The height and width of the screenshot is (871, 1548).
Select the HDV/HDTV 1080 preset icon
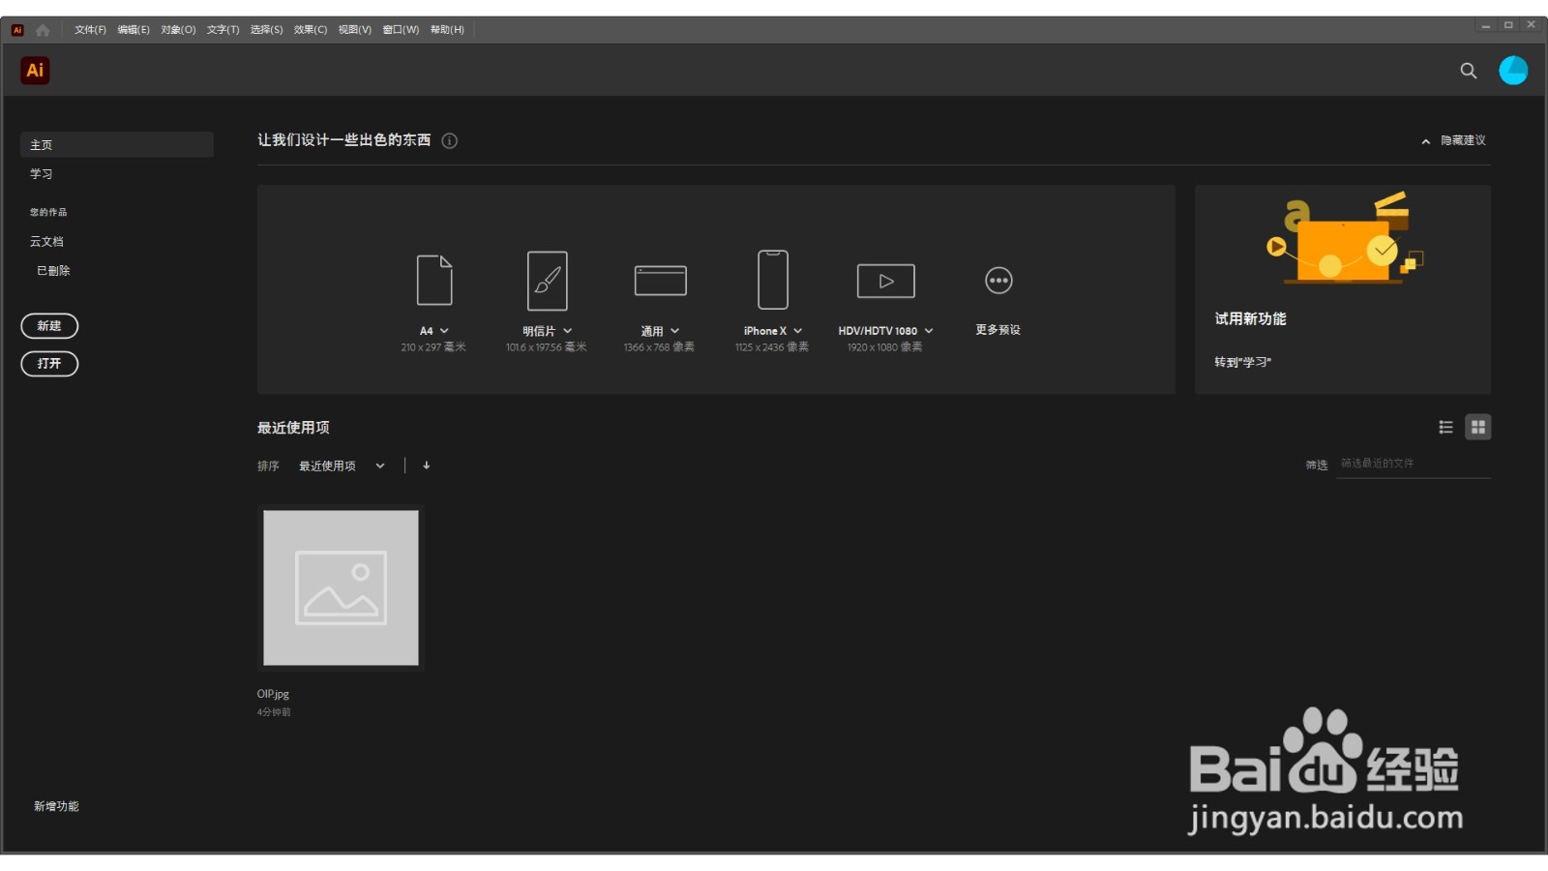(886, 281)
